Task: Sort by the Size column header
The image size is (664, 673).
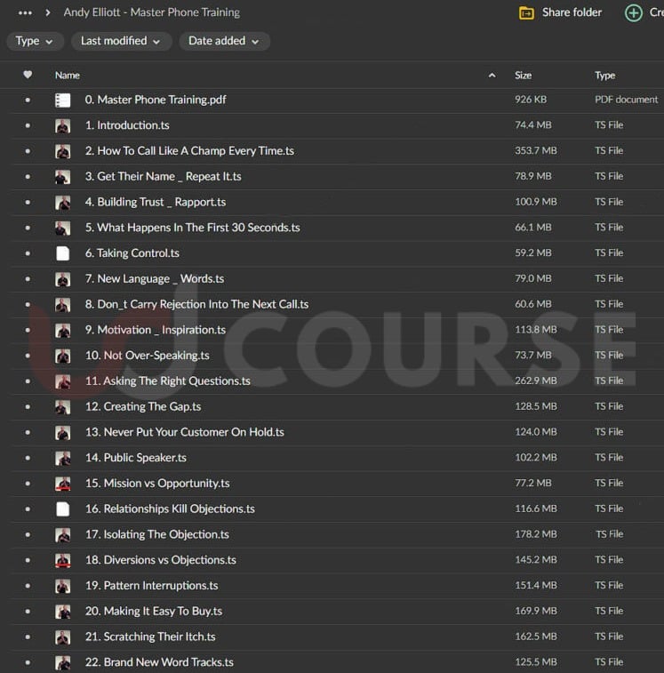Action: pyautogui.click(x=523, y=76)
